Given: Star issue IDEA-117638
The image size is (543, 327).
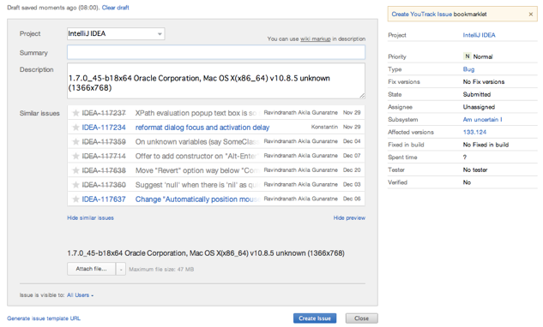Looking at the screenshot, I should (x=75, y=170).
